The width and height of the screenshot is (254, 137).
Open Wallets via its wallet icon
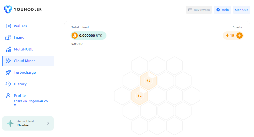(9, 26)
